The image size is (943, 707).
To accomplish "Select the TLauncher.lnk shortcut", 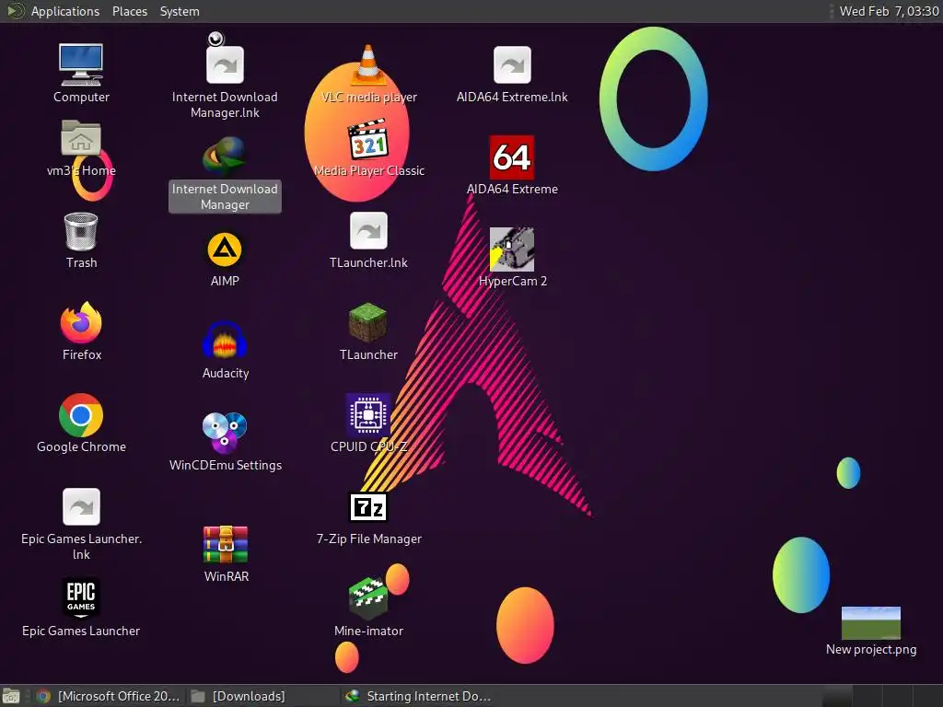I will tap(368, 231).
